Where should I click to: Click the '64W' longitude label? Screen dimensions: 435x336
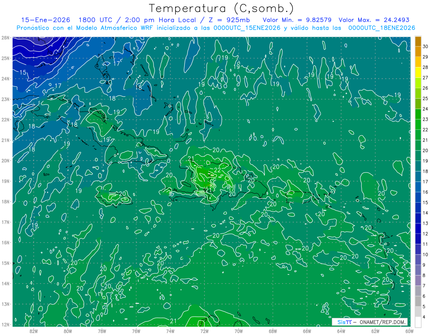point(341,331)
